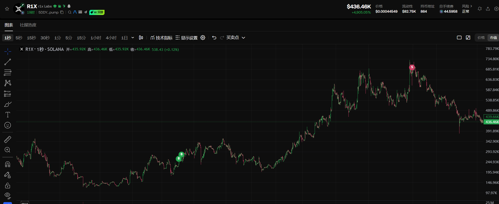
Task: Open the 风险 risk details chevron
Action: point(471,6)
